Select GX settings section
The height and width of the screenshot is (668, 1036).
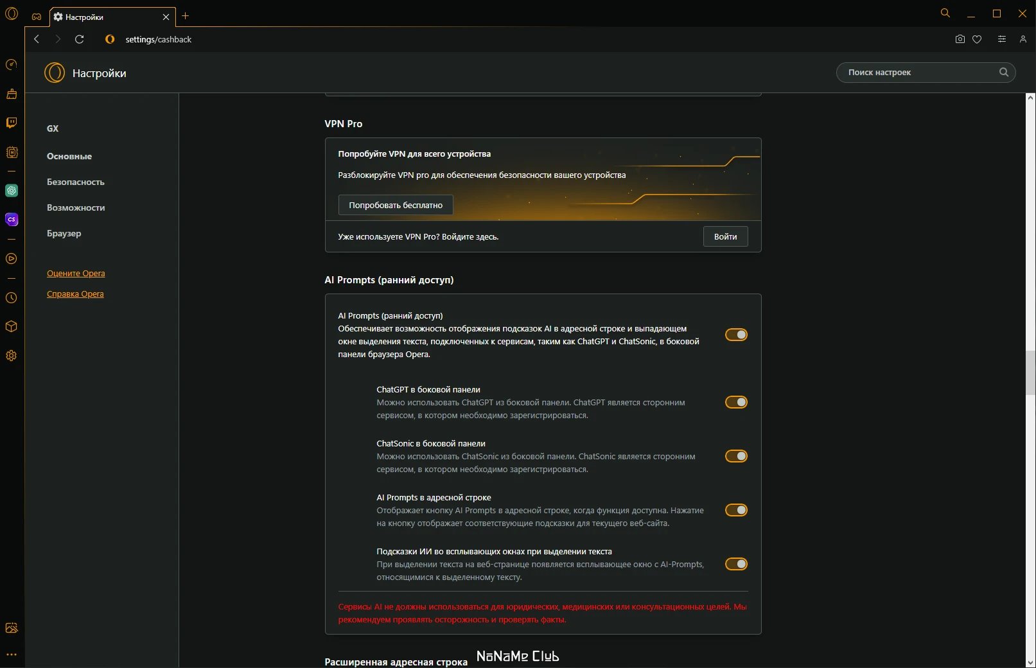coord(53,128)
